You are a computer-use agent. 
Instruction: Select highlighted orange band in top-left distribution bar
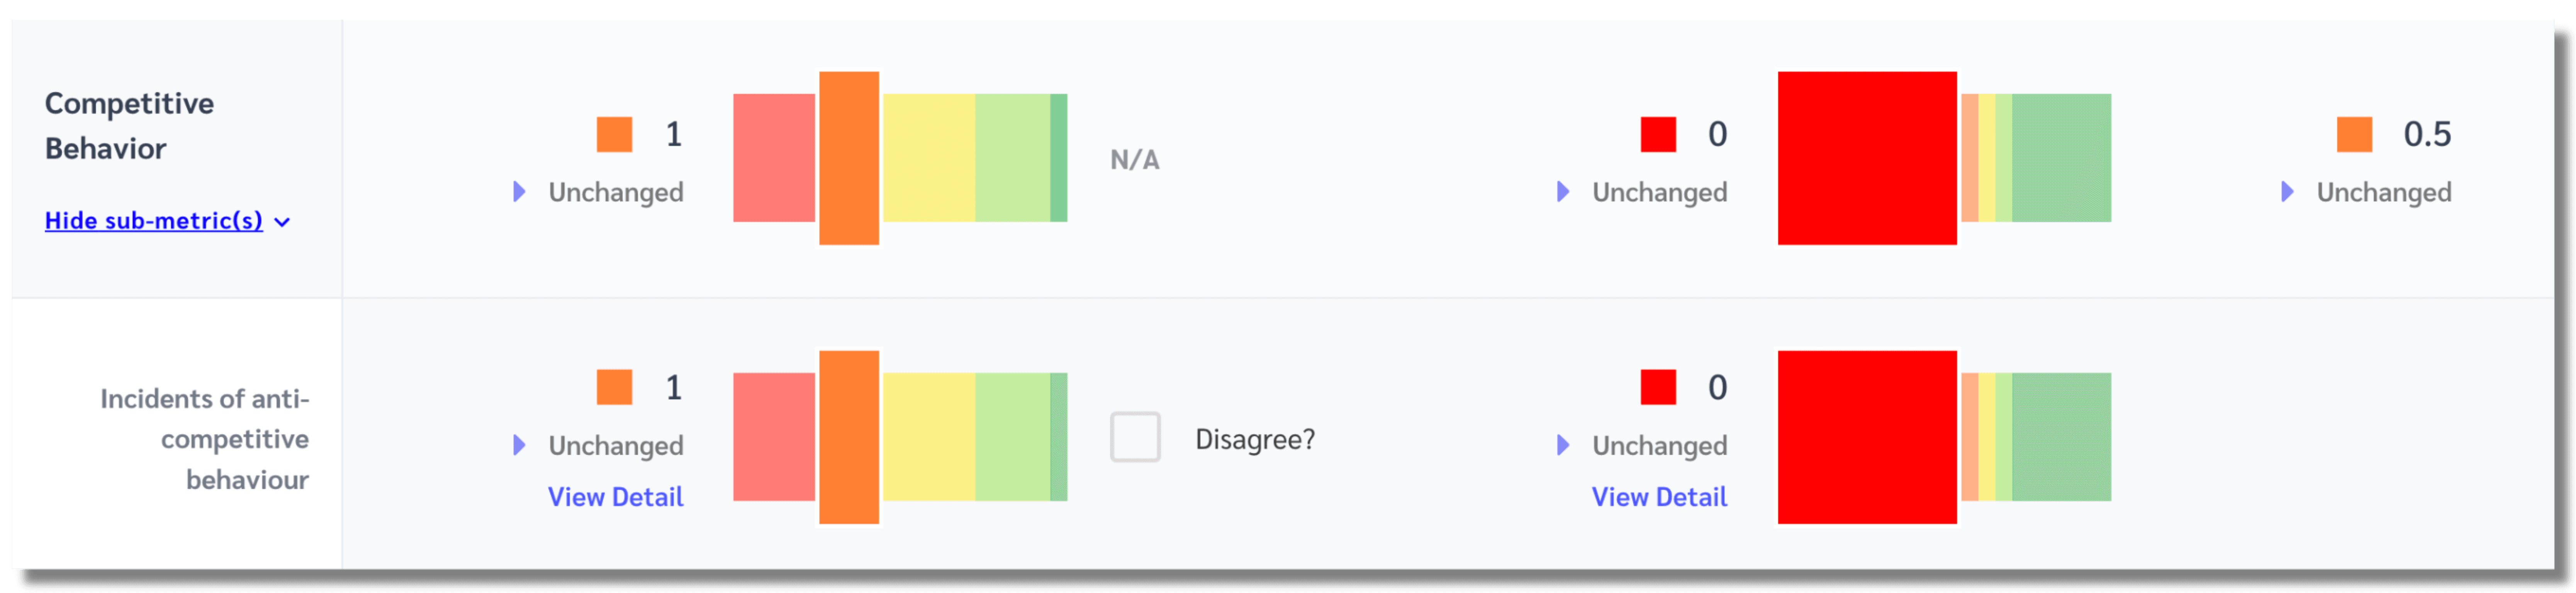(x=849, y=158)
